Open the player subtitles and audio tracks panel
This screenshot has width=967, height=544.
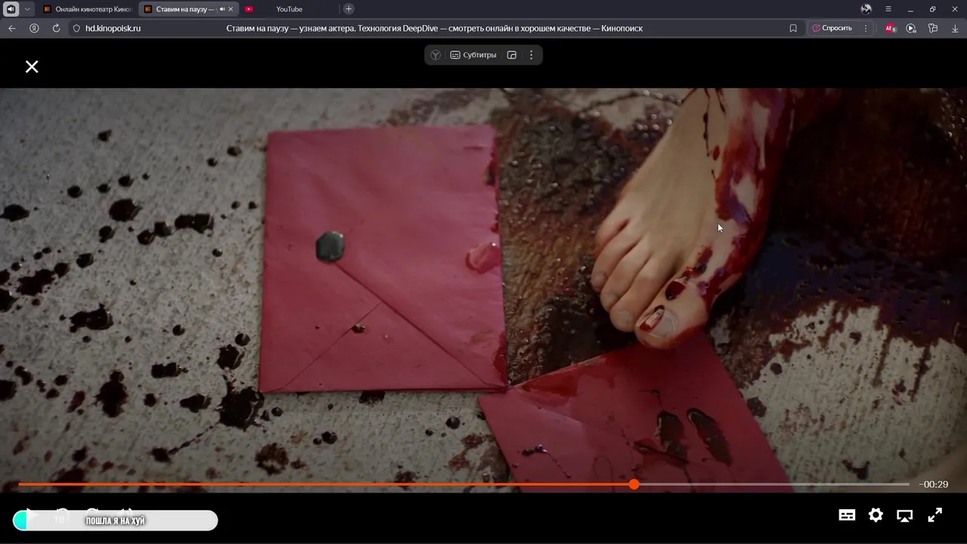847,515
